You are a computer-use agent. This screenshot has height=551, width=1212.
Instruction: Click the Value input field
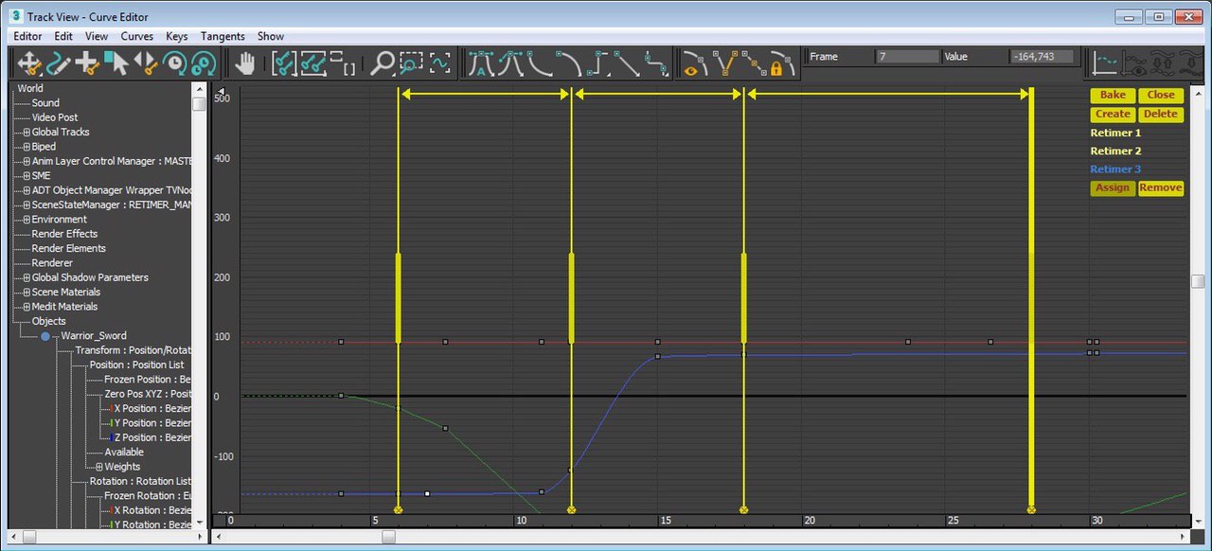(1043, 57)
